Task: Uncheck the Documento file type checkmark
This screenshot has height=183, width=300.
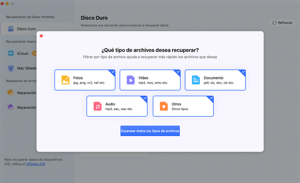Action: pos(243,72)
